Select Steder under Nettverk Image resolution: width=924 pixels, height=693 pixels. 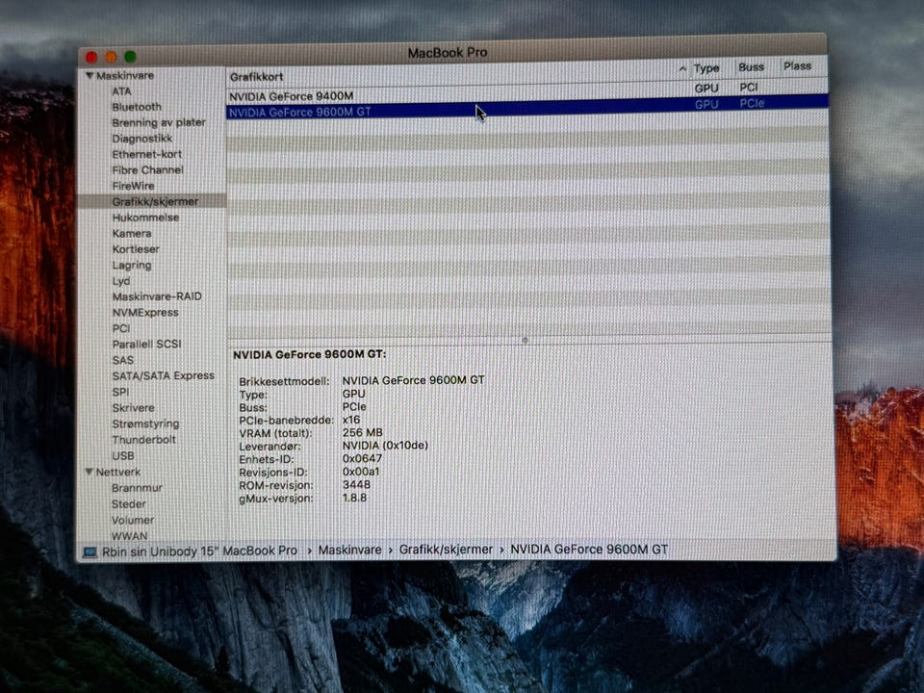tap(128, 503)
